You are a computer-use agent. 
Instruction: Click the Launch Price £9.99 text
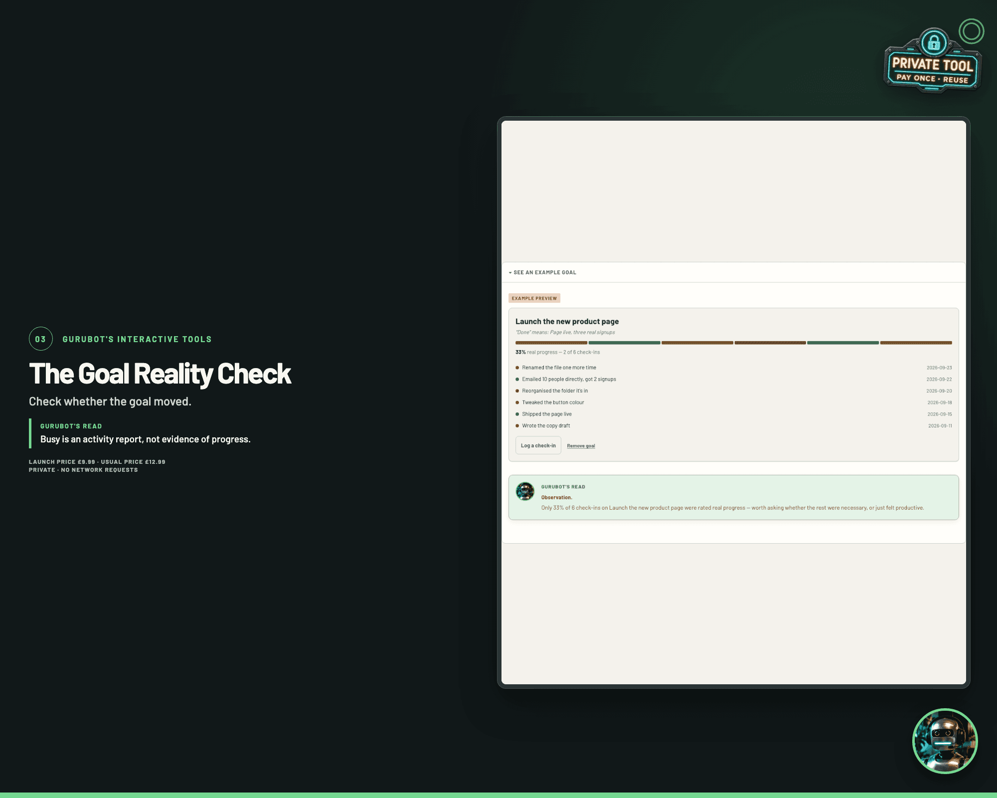[x=62, y=462]
